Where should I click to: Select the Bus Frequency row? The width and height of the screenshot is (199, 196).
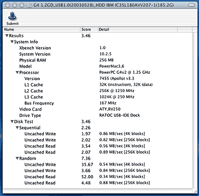pyautogui.click(x=98, y=103)
